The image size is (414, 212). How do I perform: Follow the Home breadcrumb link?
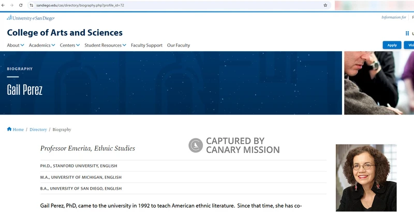18,130
